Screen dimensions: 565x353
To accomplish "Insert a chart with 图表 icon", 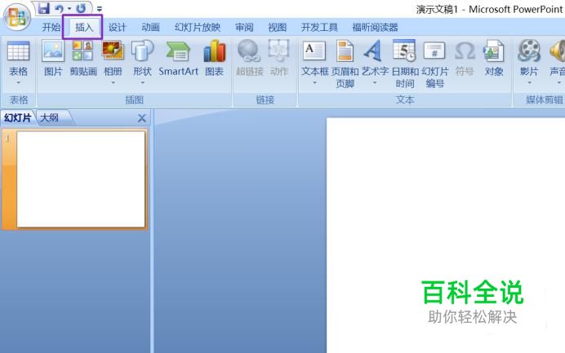I will (x=215, y=59).
